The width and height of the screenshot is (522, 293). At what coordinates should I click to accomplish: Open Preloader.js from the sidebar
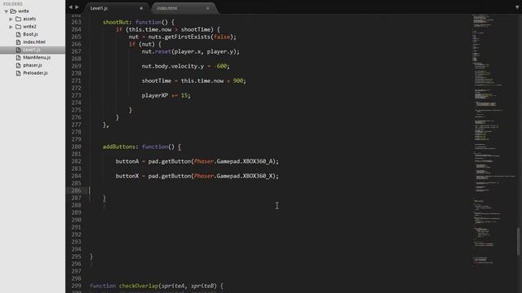point(35,72)
